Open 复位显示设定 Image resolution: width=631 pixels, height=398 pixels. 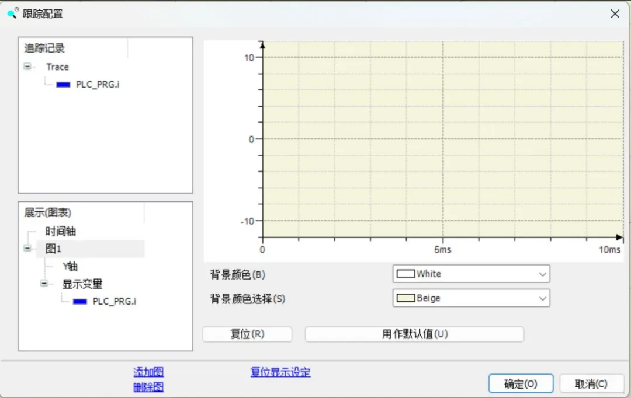tap(280, 372)
